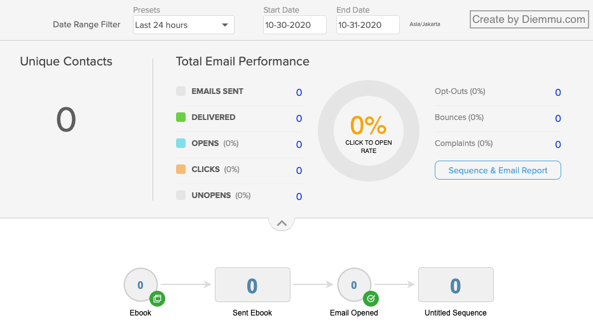Screen dimensions: 593x332
Task: Open the Sequence & Email Report
Action: click(498, 170)
